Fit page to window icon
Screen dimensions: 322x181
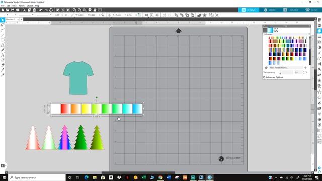coord(100,10)
